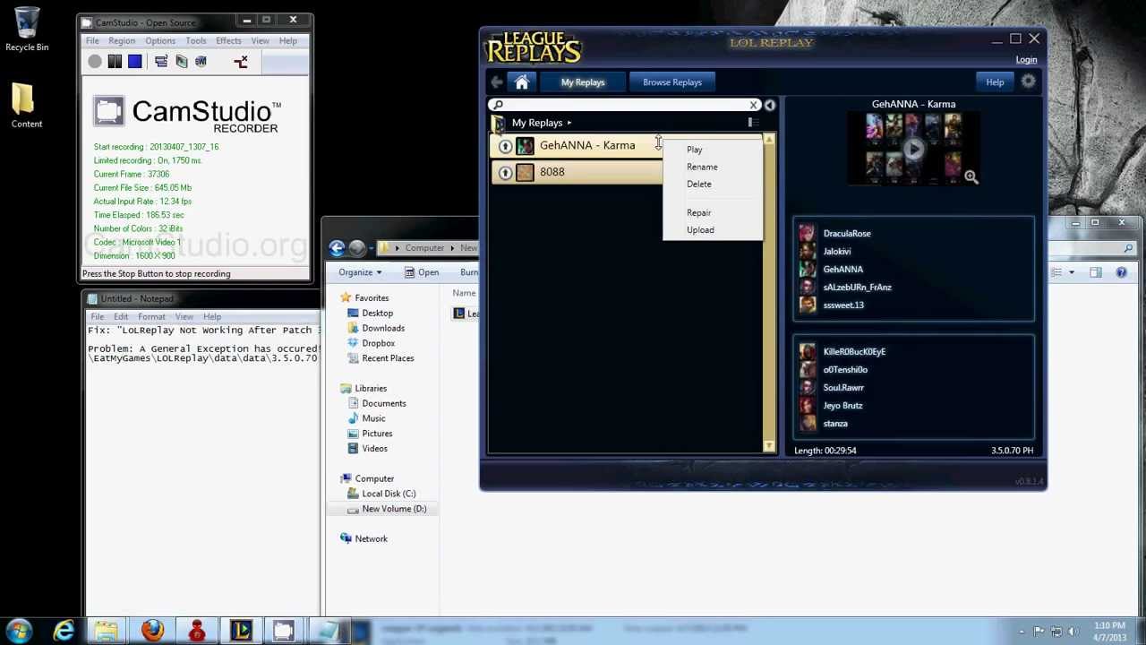Open Explorer view options dropdown arrow
The image size is (1146, 645).
1071,272
